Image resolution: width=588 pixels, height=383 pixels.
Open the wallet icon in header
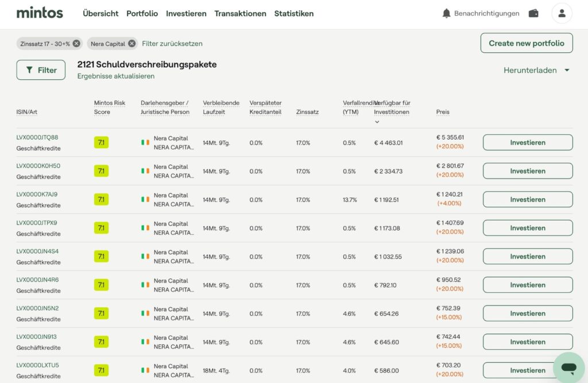[533, 13]
